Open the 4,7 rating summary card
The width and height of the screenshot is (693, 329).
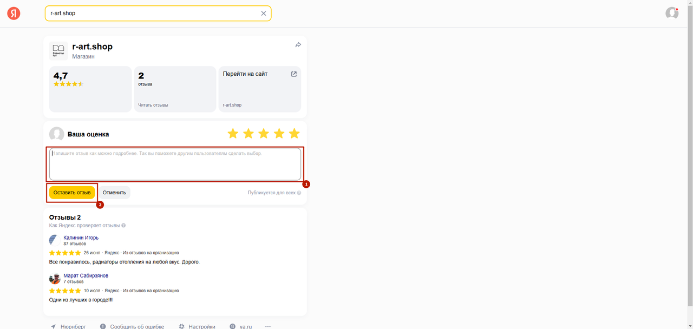point(90,89)
